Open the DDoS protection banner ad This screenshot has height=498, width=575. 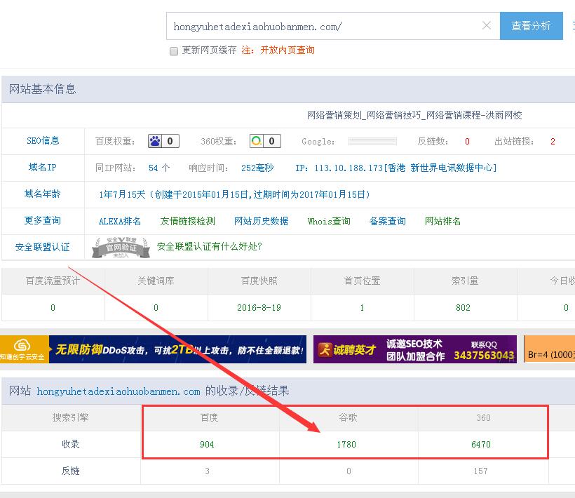click(x=178, y=349)
